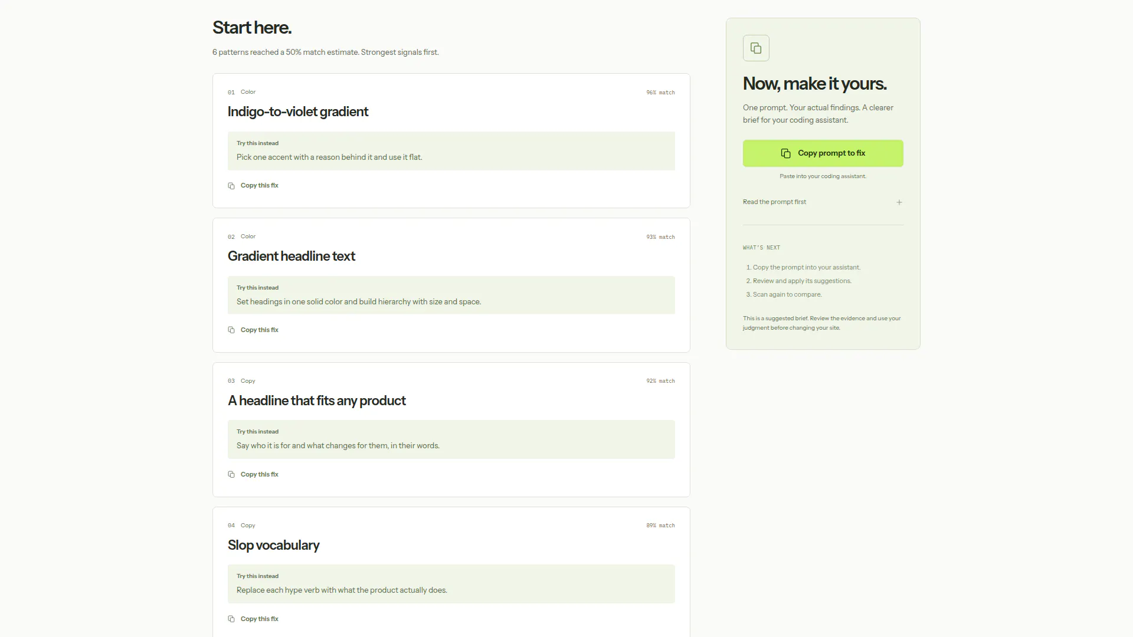Click 'Paste into your coding assistant.' caption
The width and height of the screenshot is (1133, 637).
click(823, 176)
